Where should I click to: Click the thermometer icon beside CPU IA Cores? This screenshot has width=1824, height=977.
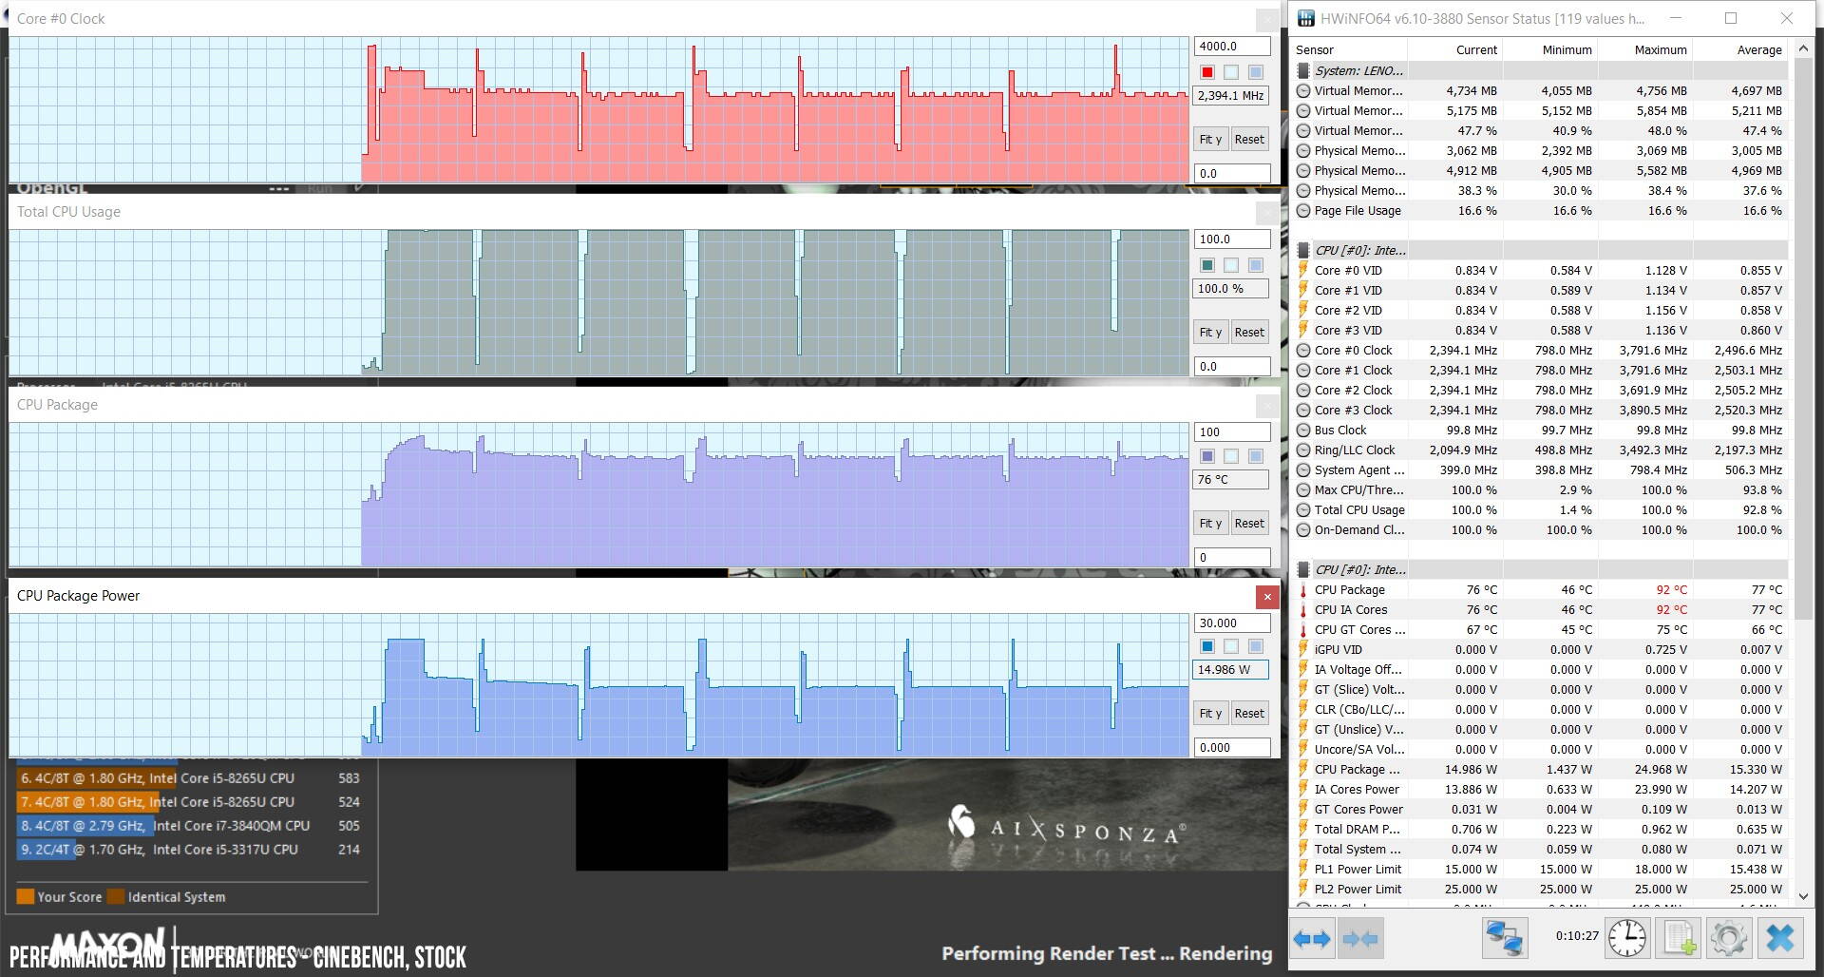click(x=1303, y=609)
